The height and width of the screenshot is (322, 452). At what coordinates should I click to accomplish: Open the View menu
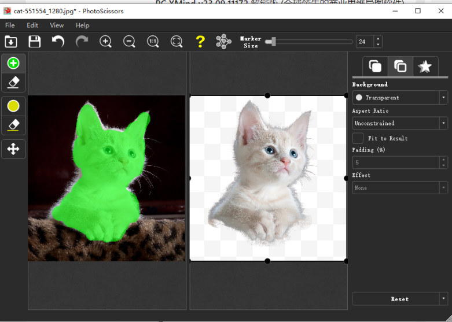pyautogui.click(x=57, y=25)
